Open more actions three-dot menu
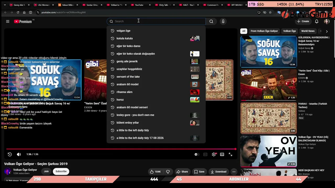Screen dimensions: 335x188 pyautogui.click(x=234, y=172)
